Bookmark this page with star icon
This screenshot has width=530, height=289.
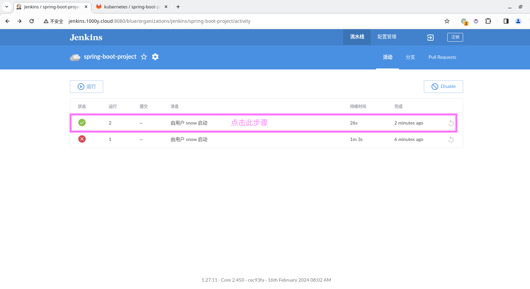tap(447, 21)
